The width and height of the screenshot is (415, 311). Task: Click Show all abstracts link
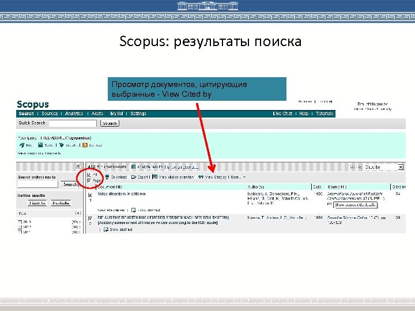point(183,167)
